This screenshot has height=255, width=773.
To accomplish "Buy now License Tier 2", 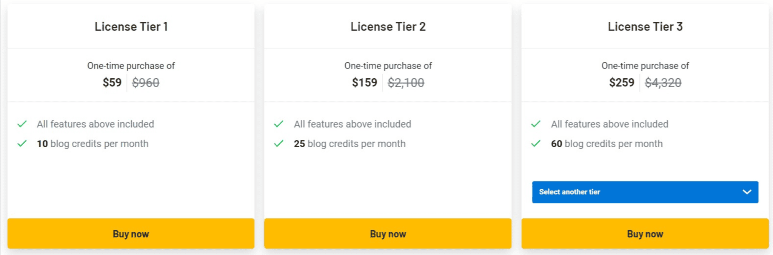I will coord(388,234).
